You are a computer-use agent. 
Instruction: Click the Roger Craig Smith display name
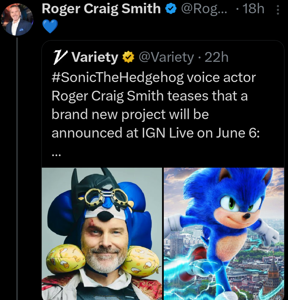[101, 9]
